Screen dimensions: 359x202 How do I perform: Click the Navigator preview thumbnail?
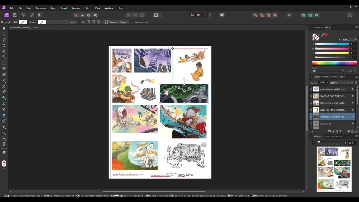tap(334, 169)
